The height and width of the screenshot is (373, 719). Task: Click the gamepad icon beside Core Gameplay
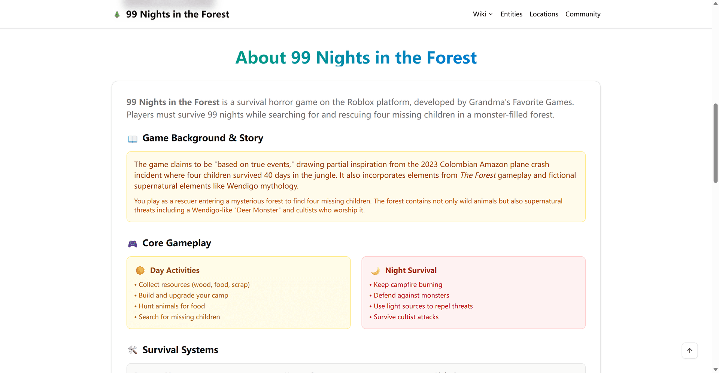(x=132, y=243)
